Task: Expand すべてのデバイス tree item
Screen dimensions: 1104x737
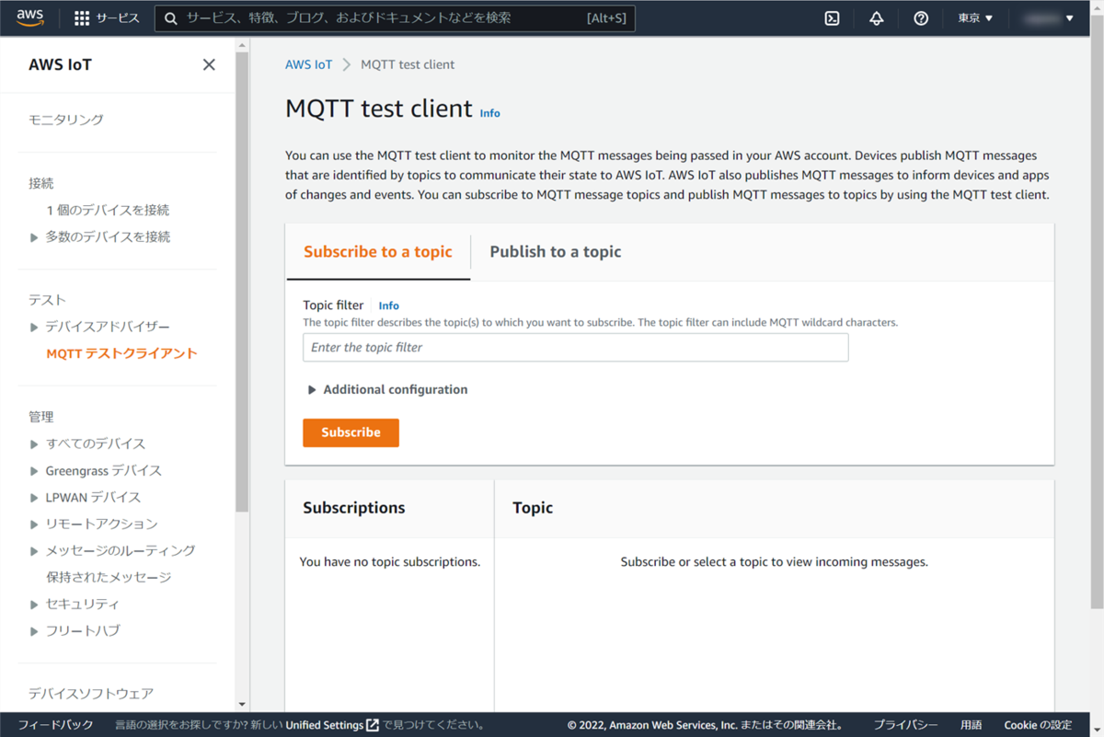Action: click(34, 444)
